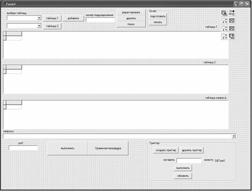252x191 pixels.
Task: Select the lower ADOTable component icon
Action: tap(232, 28)
